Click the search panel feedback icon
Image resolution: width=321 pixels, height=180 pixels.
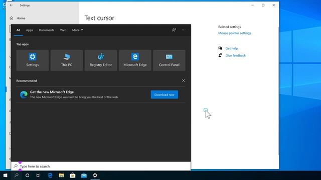coord(174,30)
